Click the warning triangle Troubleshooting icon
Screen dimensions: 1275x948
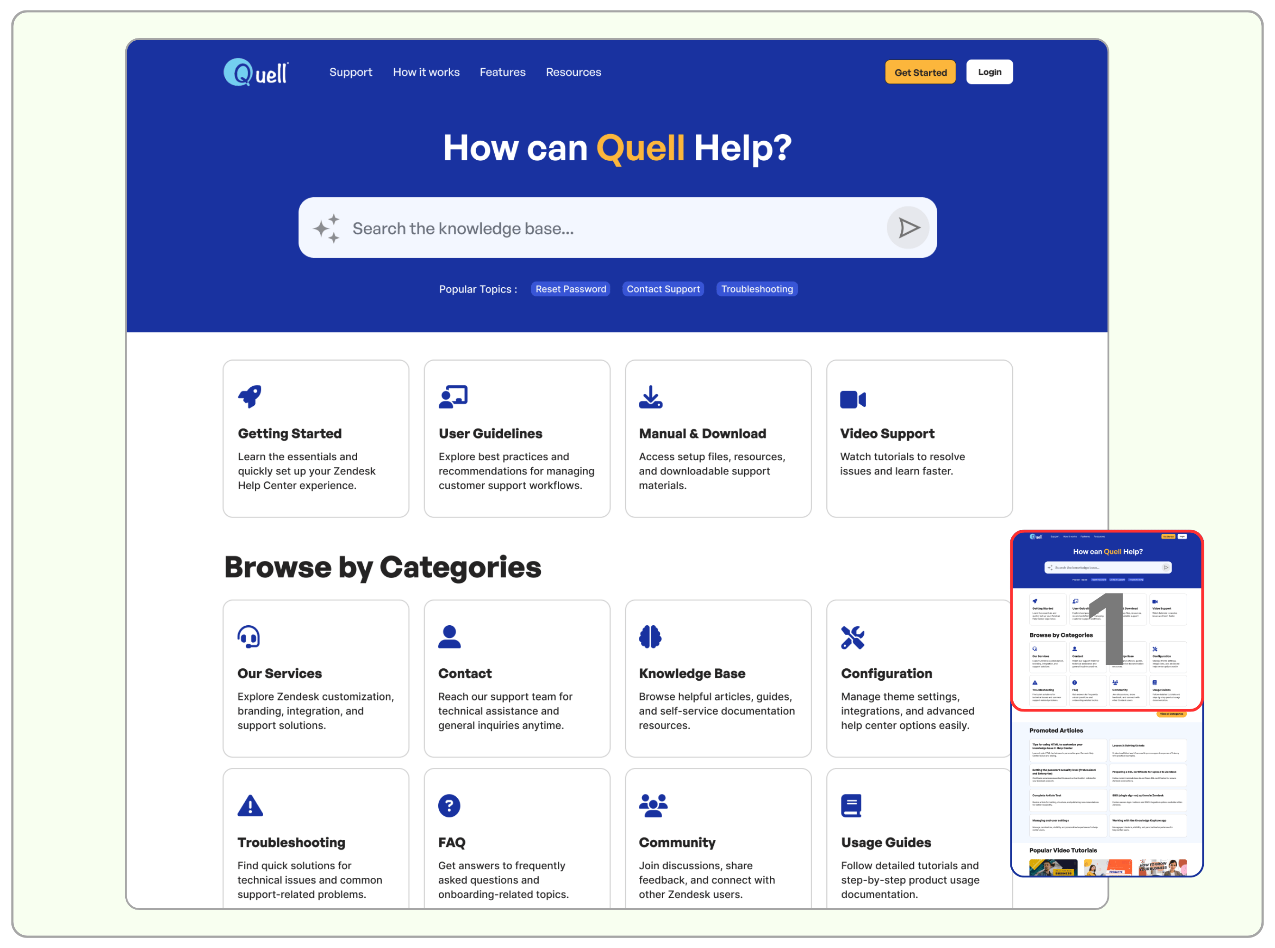click(x=250, y=805)
